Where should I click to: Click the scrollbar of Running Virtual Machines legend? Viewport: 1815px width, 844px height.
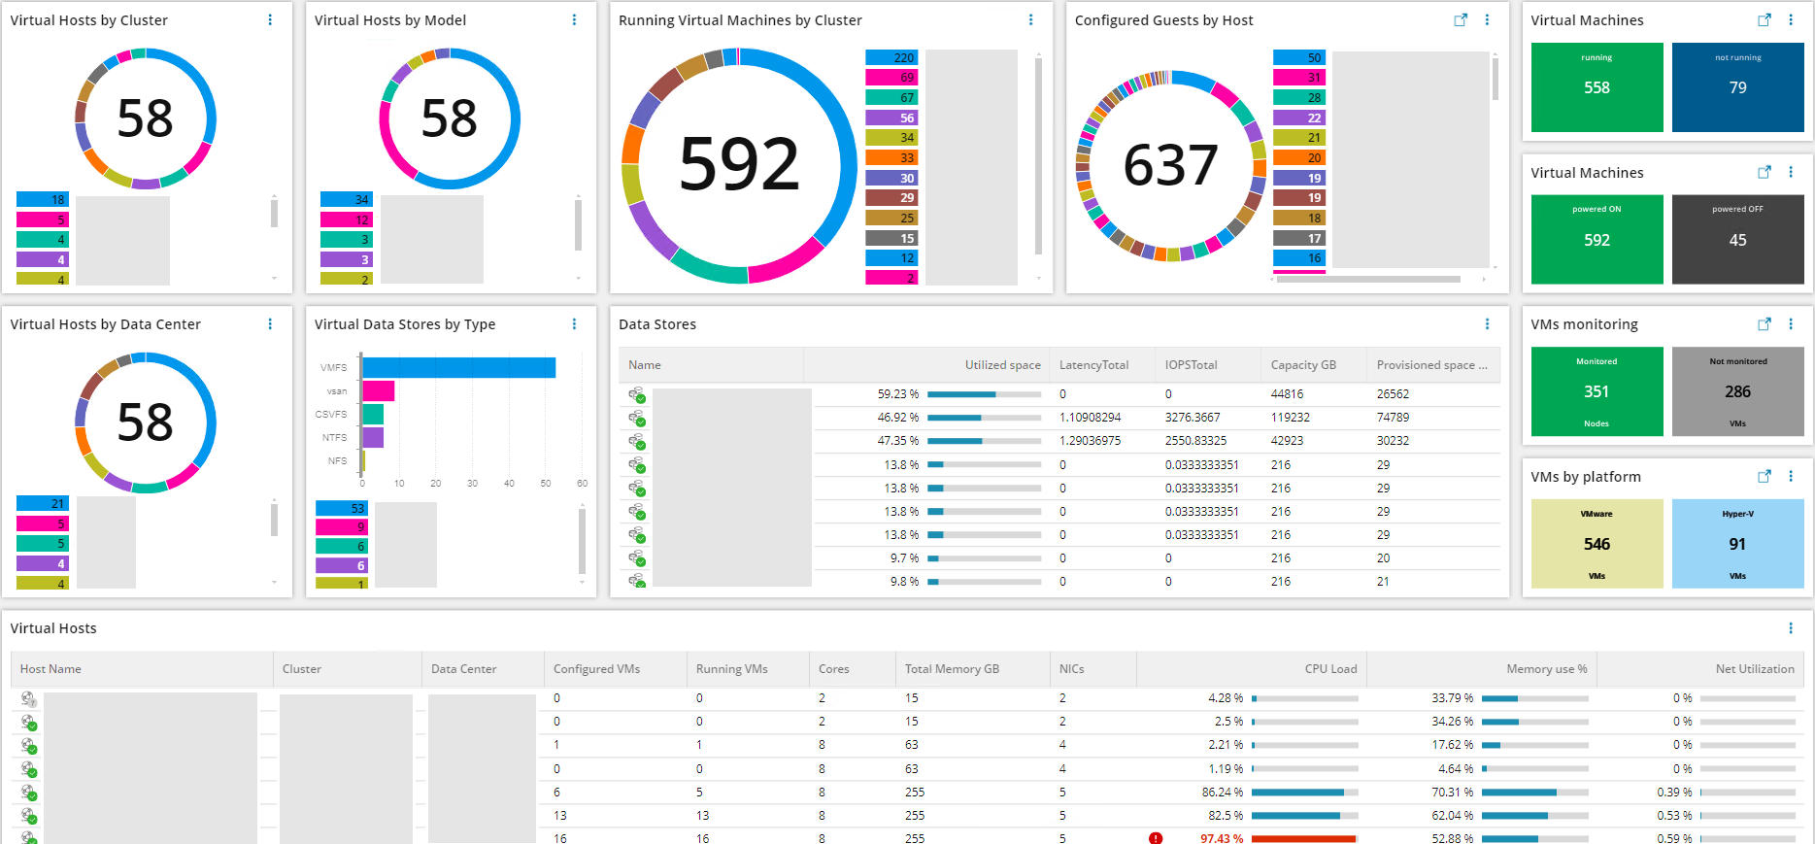[1038, 155]
